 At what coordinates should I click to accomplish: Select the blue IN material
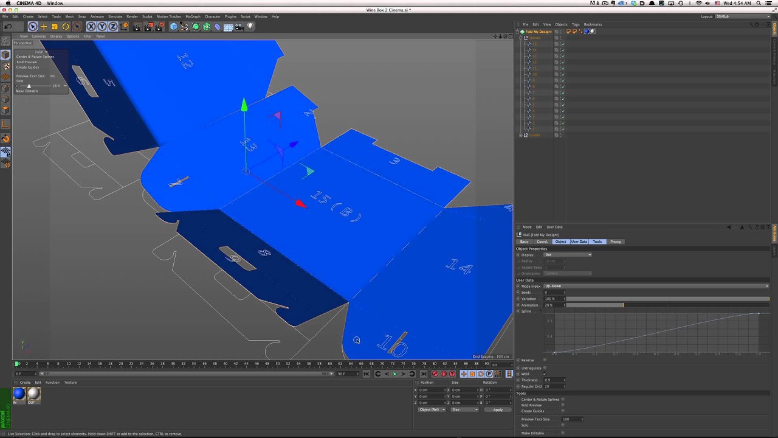click(19, 394)
